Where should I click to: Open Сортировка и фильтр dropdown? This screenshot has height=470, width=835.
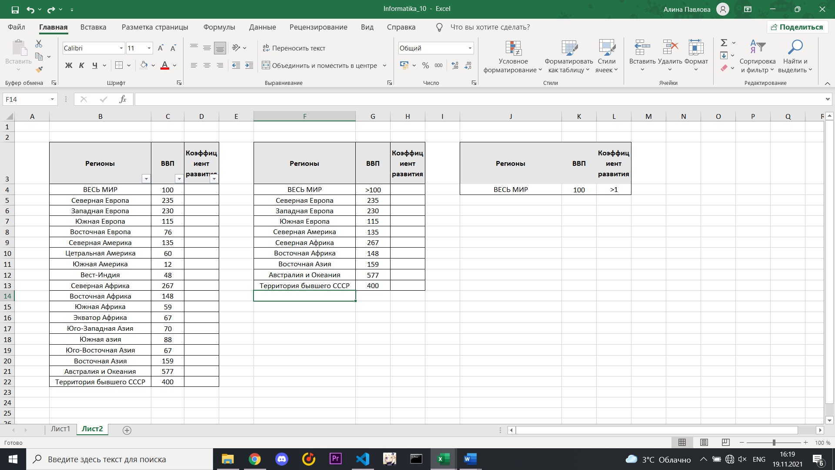(x=758, y=57)
